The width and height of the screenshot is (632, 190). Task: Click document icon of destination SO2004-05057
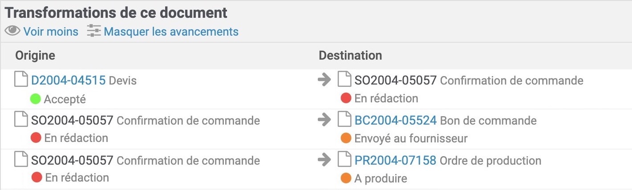tap(344, 80)
